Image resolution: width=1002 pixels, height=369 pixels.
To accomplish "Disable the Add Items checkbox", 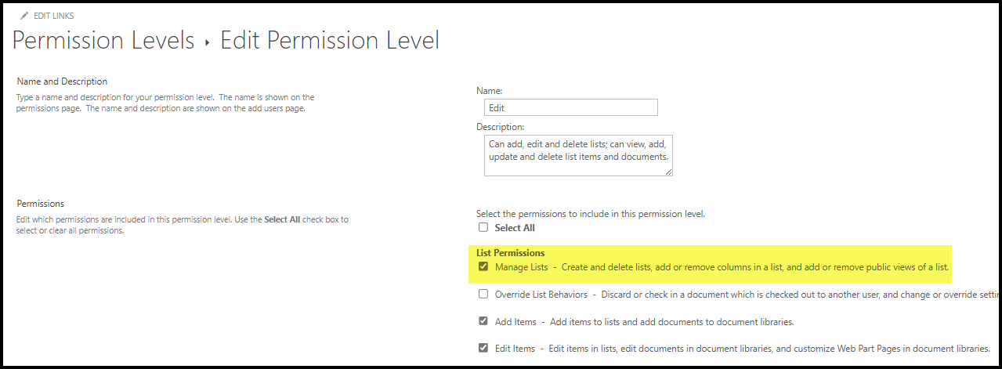I will coord(483,321).
